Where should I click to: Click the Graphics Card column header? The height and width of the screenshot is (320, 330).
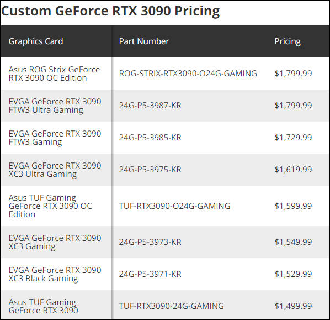36,41
